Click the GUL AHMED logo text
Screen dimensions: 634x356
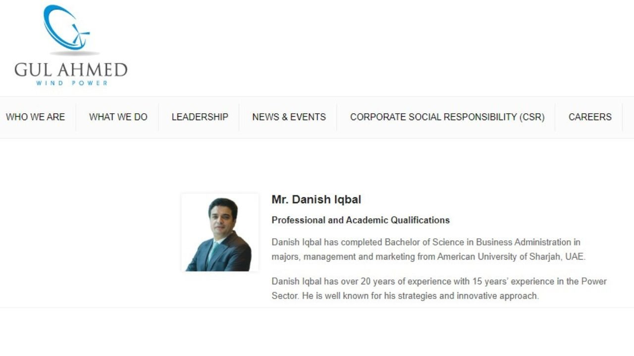point(71,70)
